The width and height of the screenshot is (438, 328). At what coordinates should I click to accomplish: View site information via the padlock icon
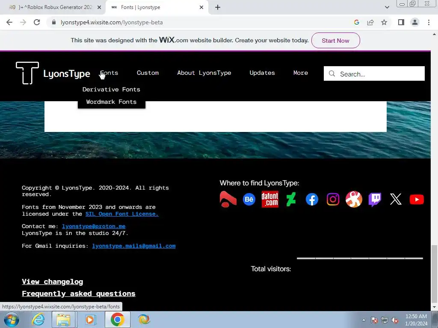coord(54,22)
